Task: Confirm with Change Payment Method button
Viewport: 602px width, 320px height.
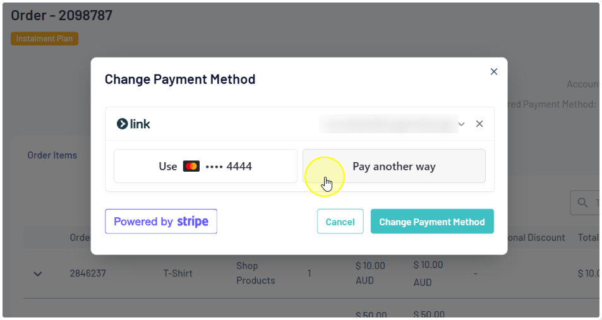Action: coord(432,222)
